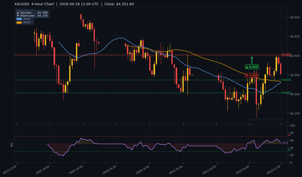Click the 09/16 04:00 date axis label
Image resolution: width=302 pixels, height=177 pixels.
(x=243, y=169)
